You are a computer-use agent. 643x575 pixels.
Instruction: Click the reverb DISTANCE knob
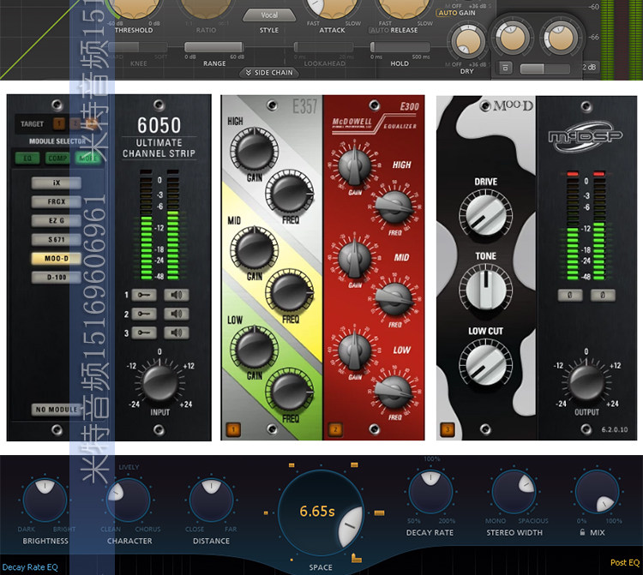pos(211,500)
